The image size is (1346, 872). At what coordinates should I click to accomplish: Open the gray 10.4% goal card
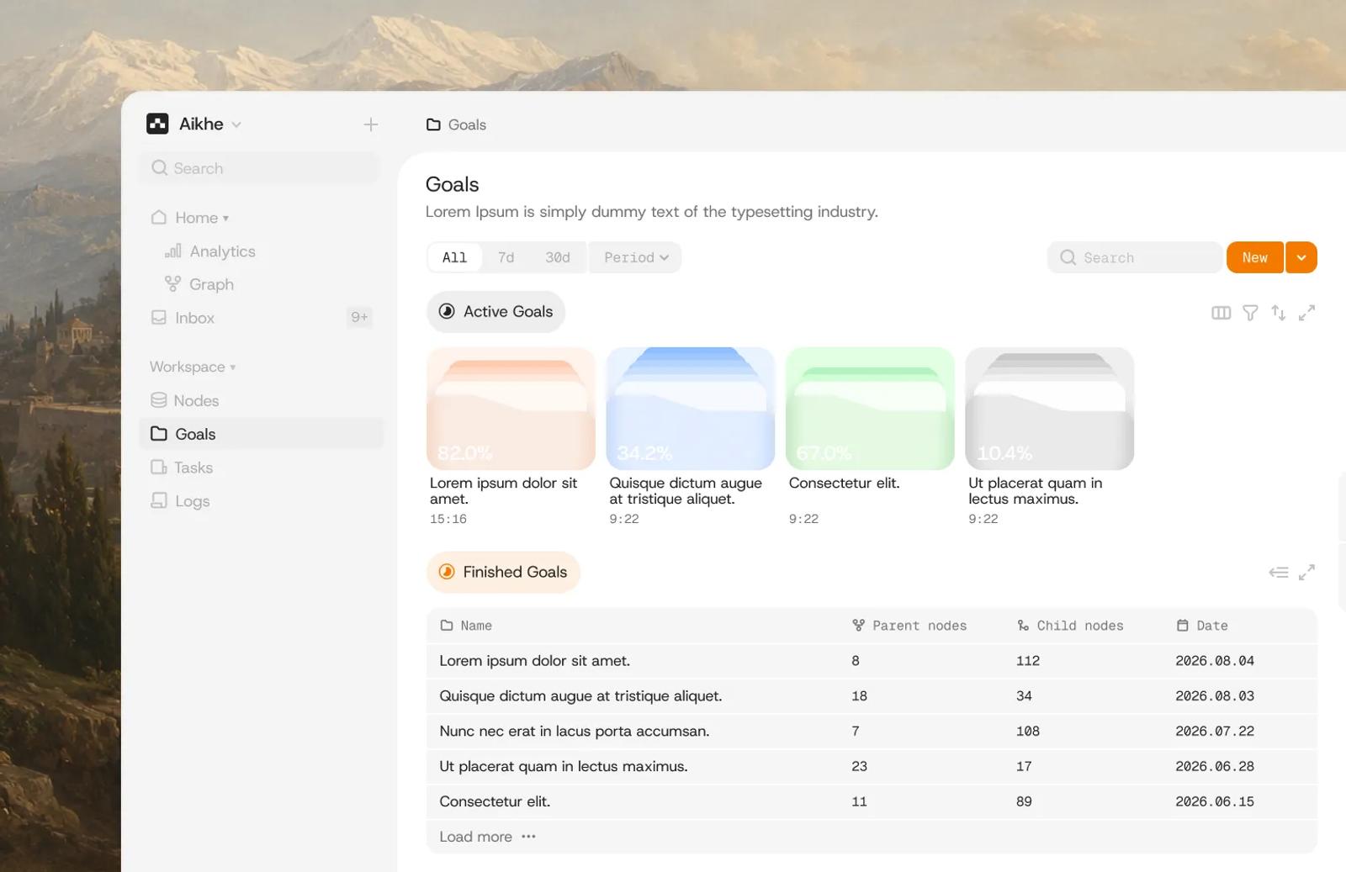pos(1049,409)
